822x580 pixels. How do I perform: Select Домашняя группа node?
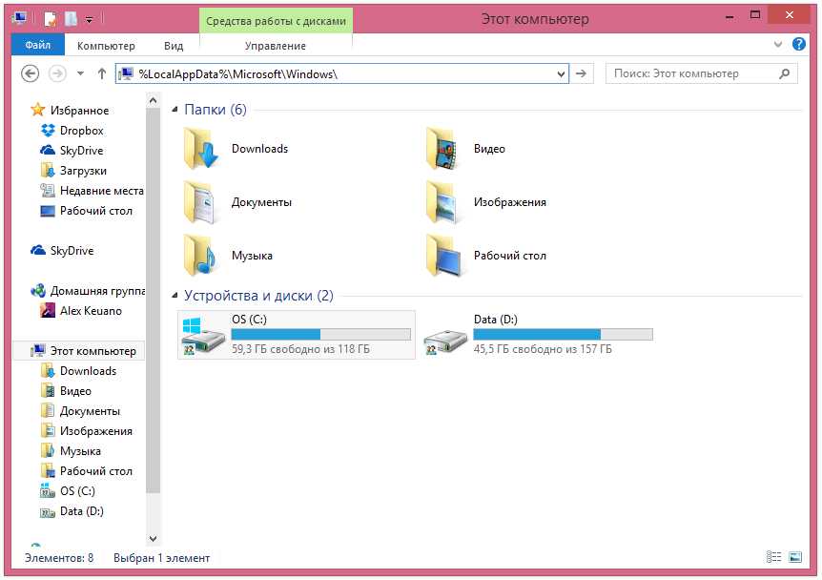coord(88,291)
